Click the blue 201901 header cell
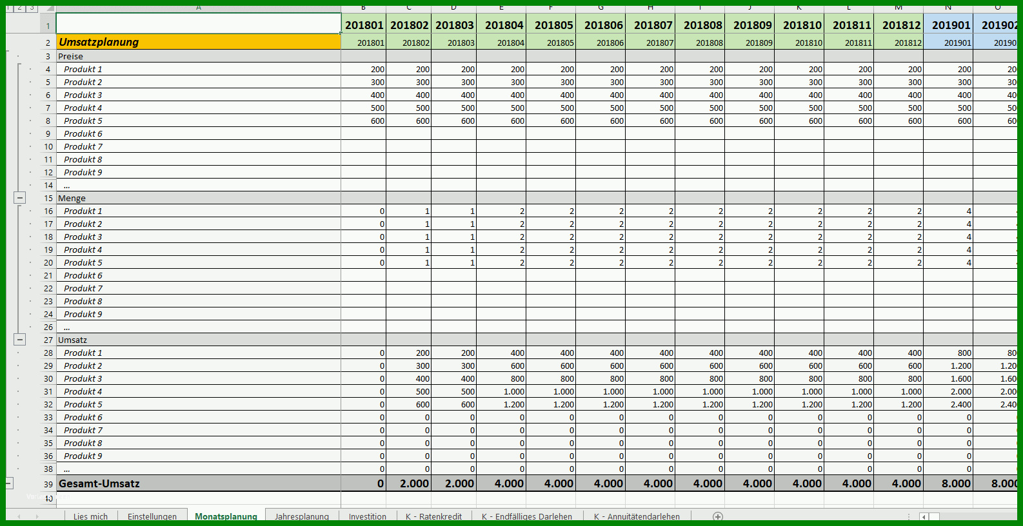 [x=948, y=24]
